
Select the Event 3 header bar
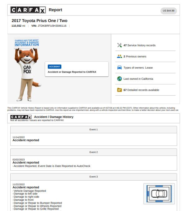pos(94,177)
